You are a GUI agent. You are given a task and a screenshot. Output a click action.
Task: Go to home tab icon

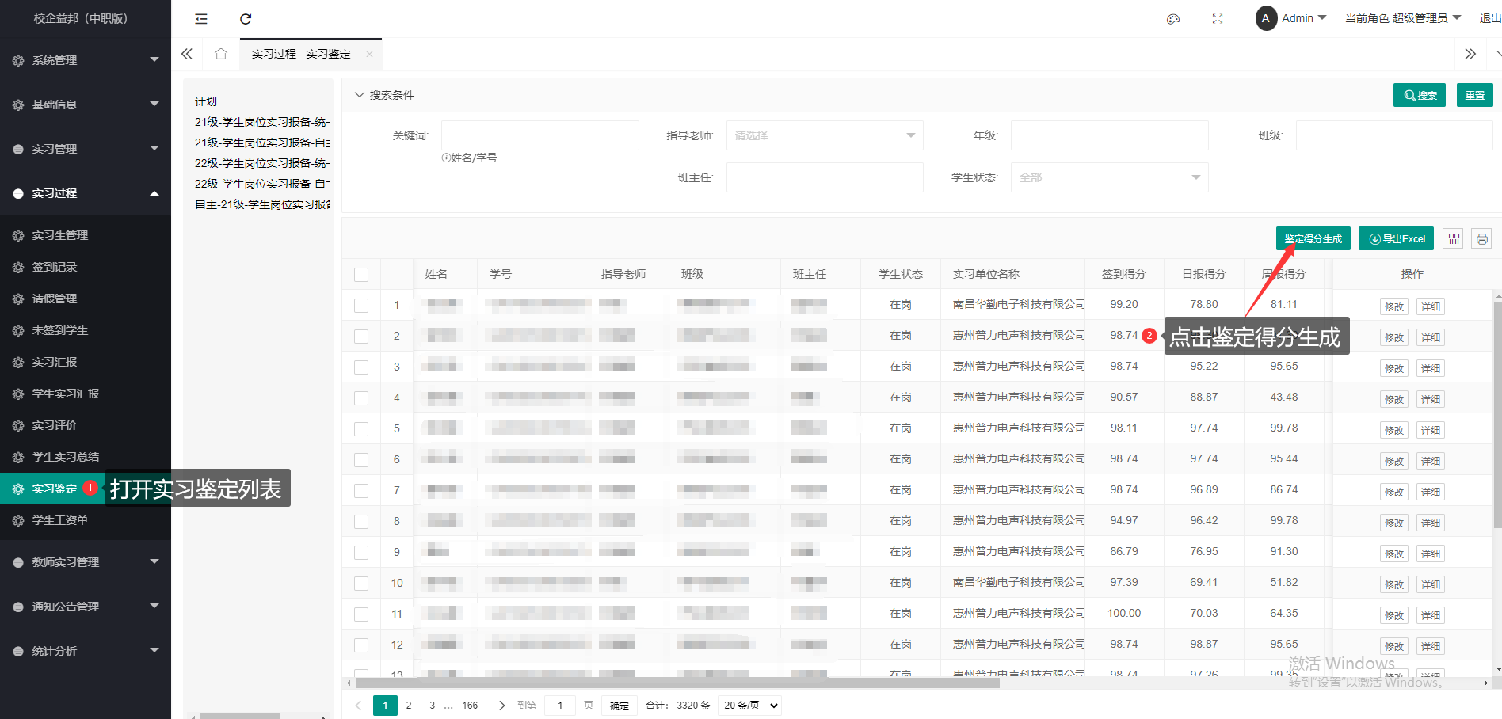pyautogui.click(x=221, y=54)
